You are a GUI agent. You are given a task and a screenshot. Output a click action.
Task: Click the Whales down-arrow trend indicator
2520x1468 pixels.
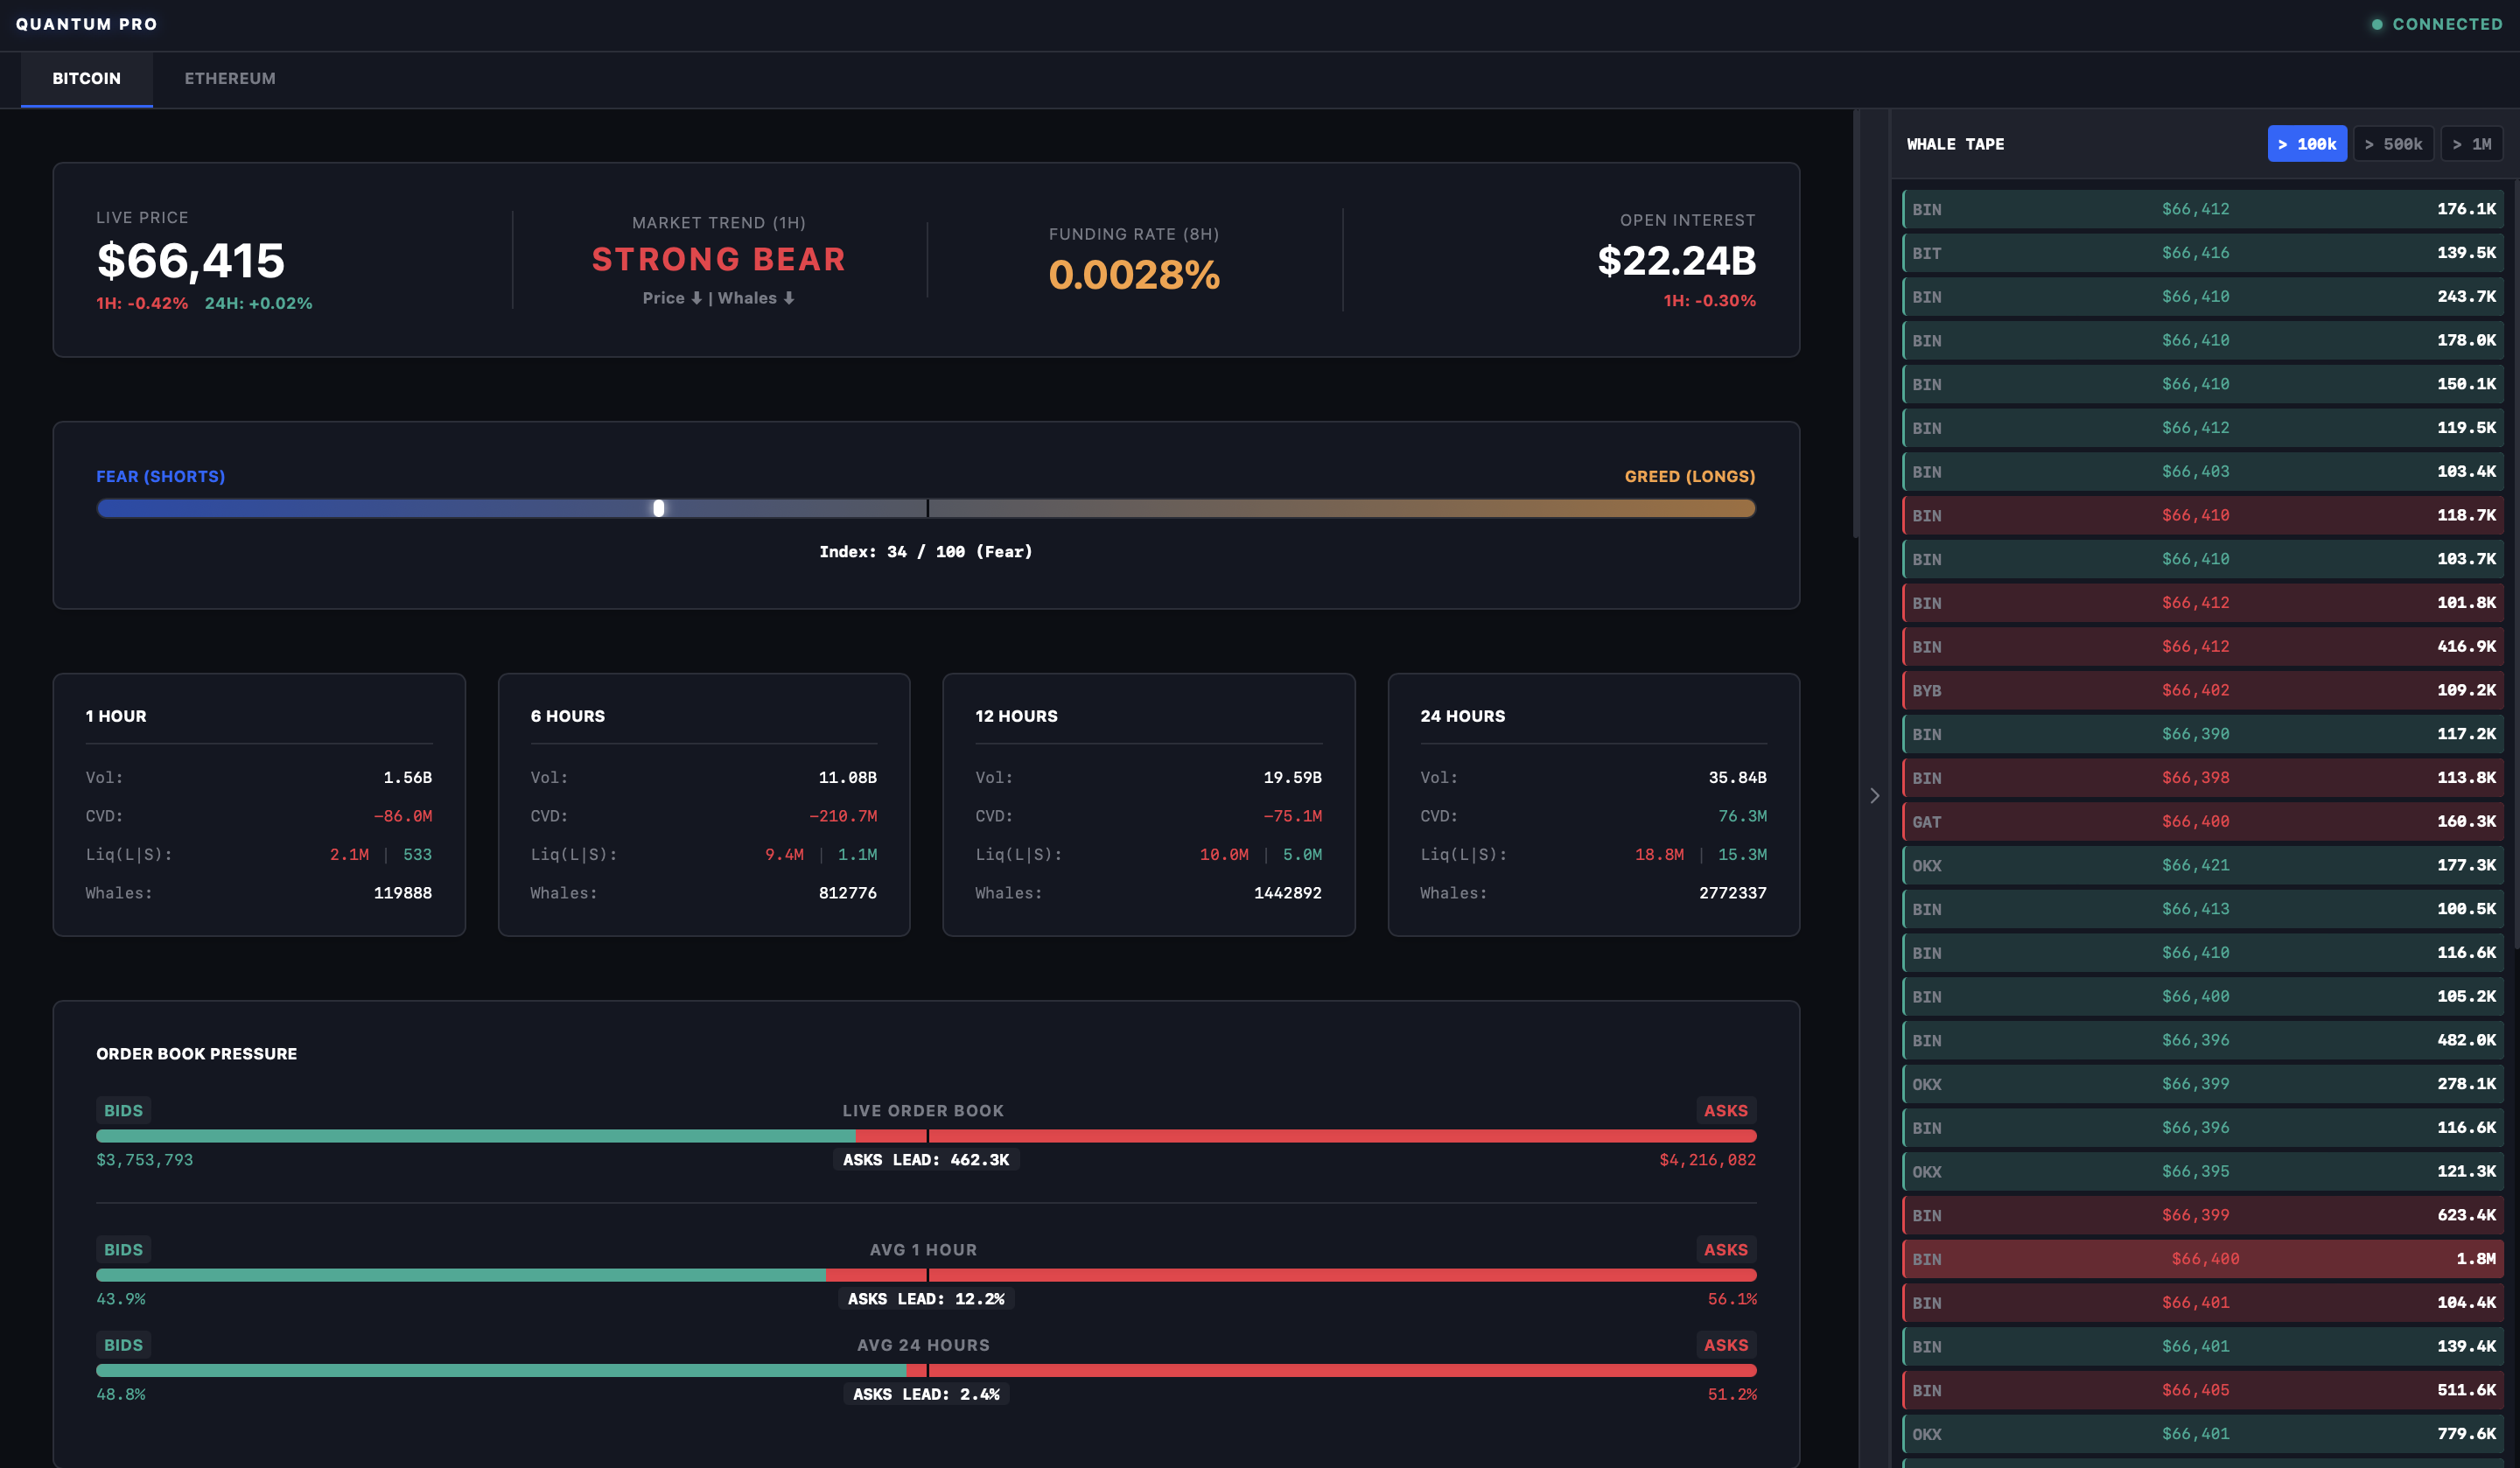789,298
